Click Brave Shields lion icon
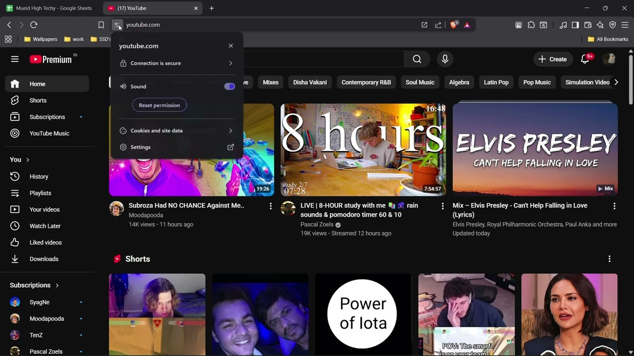 453,25
